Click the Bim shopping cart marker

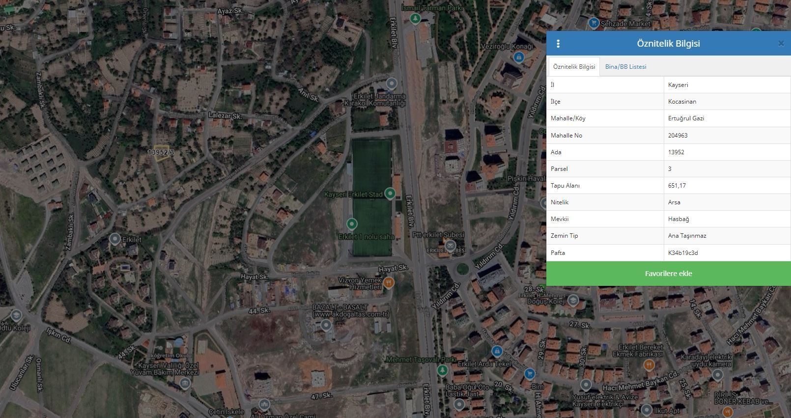(x=529, y=374)
